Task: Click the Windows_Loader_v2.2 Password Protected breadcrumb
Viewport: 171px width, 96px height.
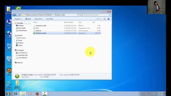Action: pyautogui.click(x=38, y=15)
